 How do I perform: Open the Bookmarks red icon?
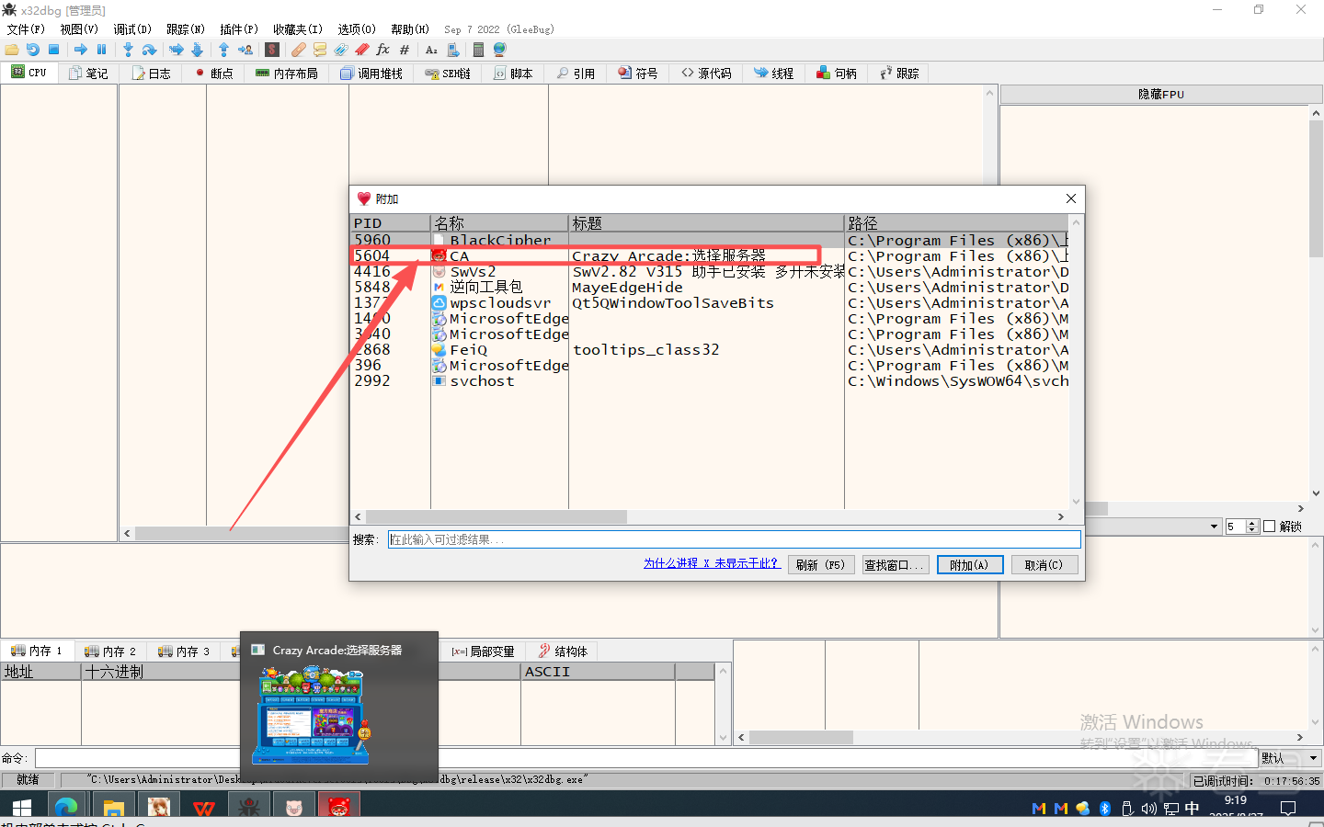click(x=362, y=50)
